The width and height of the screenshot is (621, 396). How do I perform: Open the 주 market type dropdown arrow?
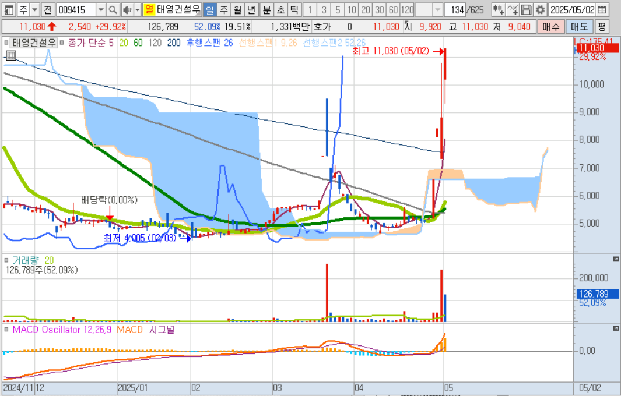35,9
